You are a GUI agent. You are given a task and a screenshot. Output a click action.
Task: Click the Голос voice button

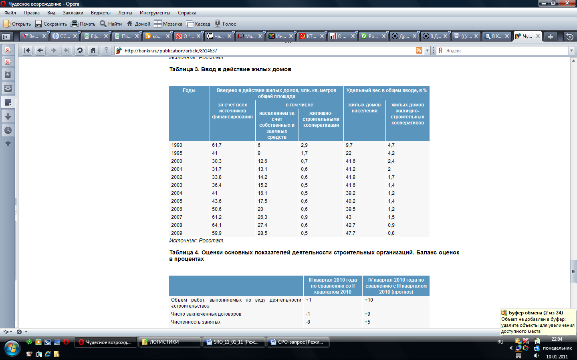[x=225, y=24]
